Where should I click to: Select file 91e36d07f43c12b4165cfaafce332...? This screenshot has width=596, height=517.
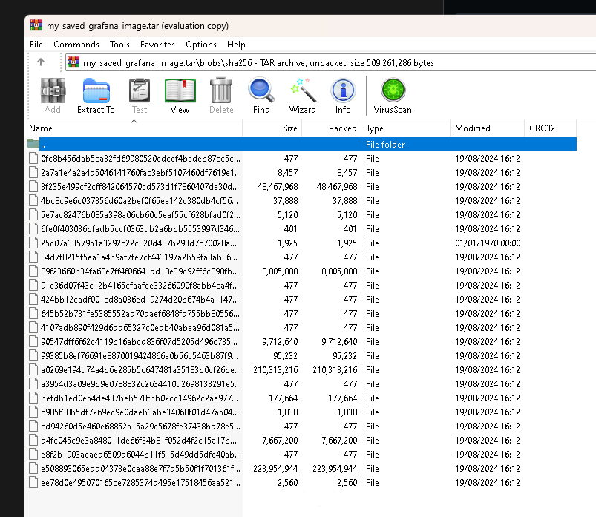140,286
